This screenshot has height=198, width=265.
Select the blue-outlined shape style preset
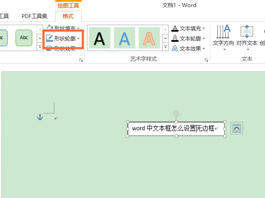[3, 38]
